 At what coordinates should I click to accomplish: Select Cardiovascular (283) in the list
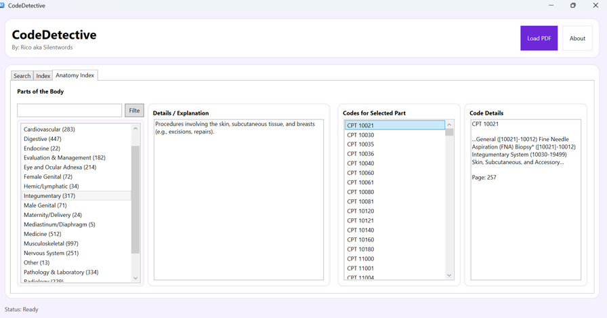[49, 129]
